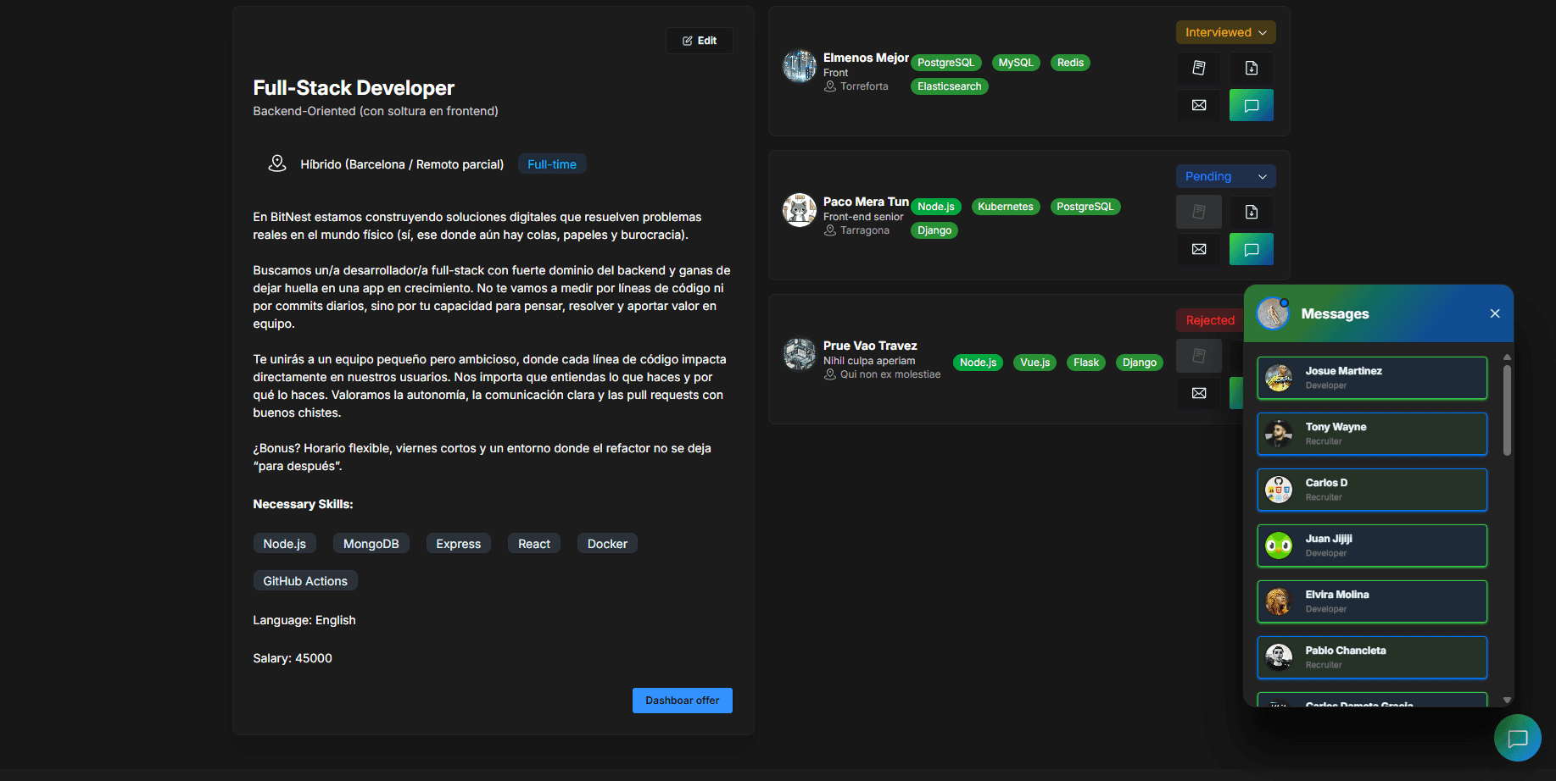Open the Rejected status dropdown

(x=1210, y=320)
